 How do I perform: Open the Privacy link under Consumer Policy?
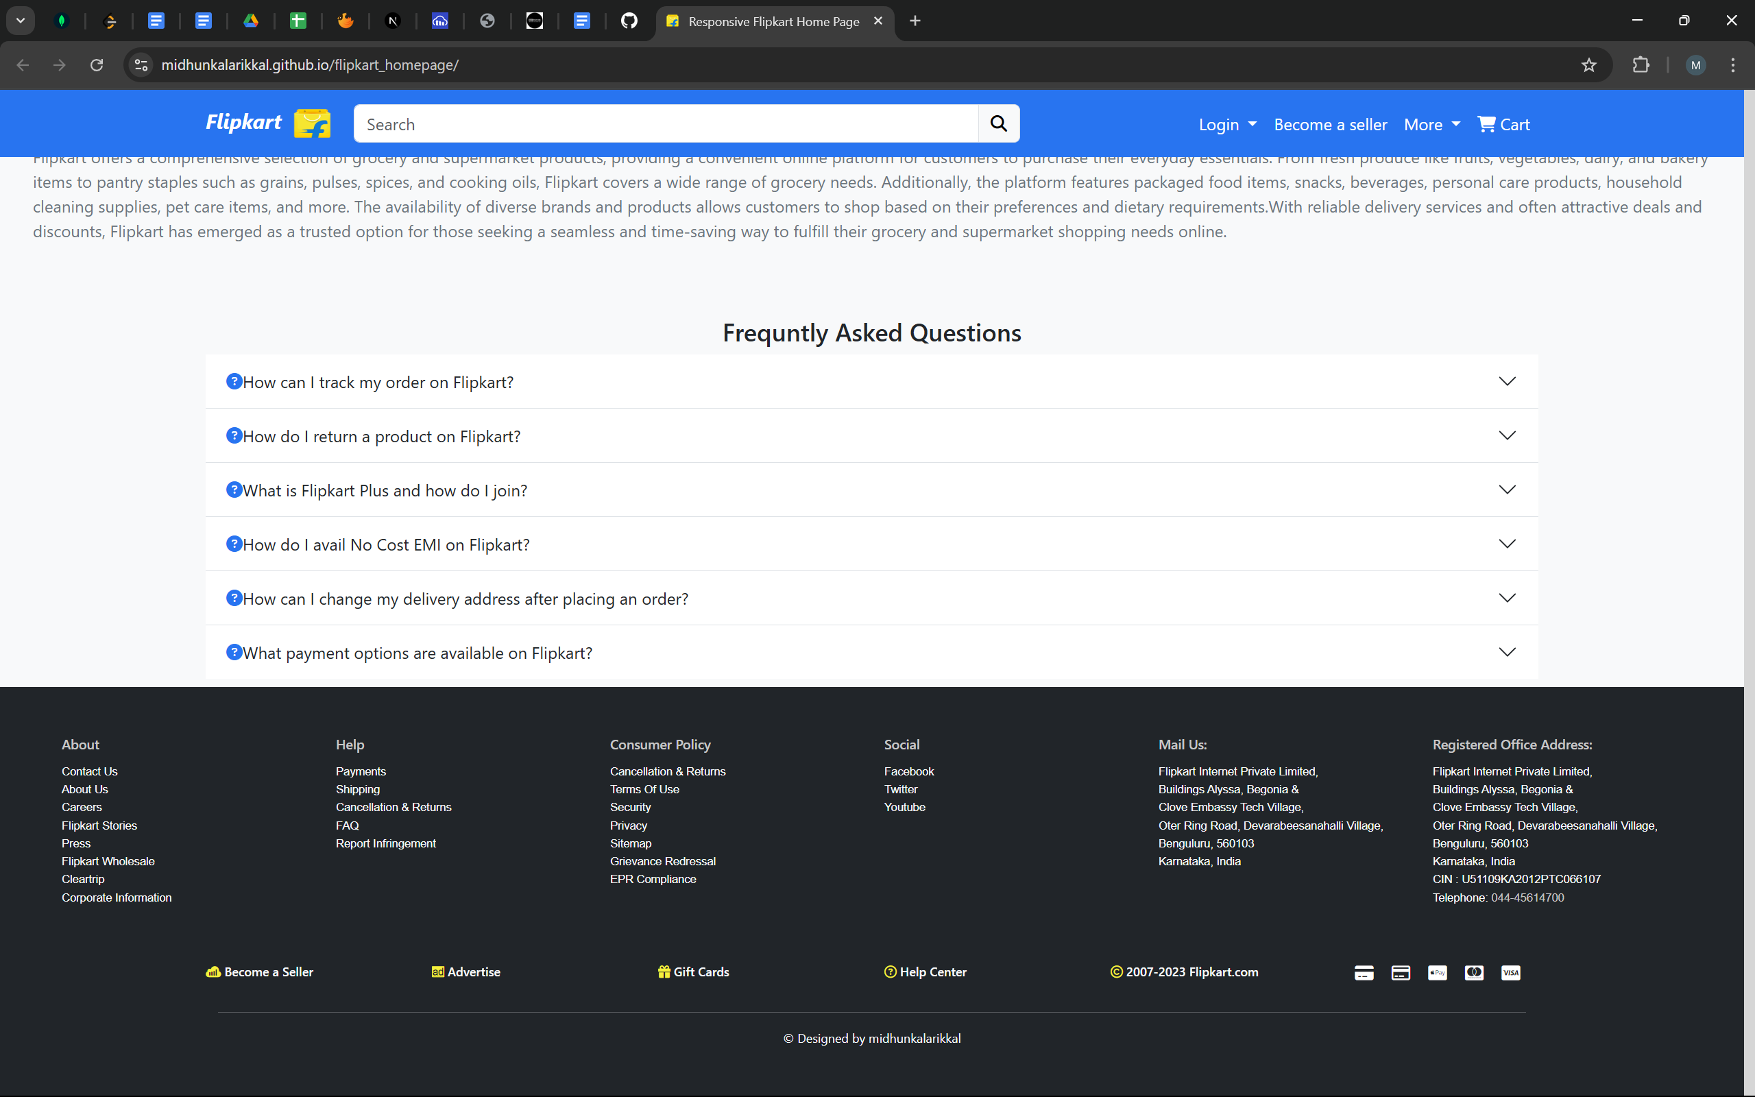pyautogui.click(x=628, y=825)
